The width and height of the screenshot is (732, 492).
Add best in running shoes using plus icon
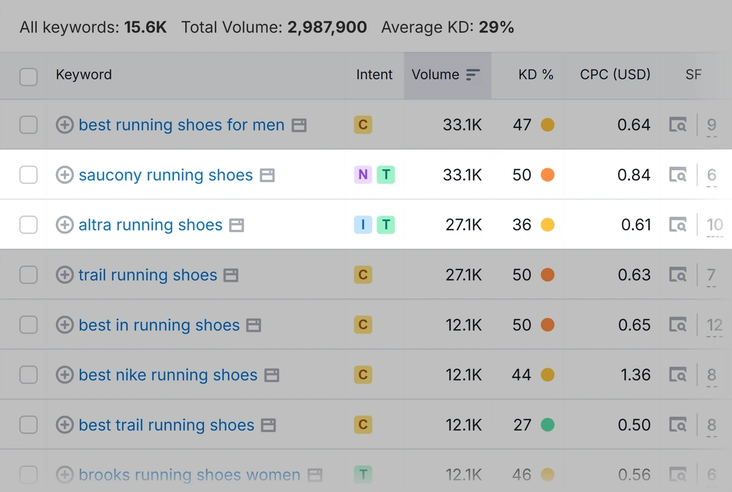(64, 325)
